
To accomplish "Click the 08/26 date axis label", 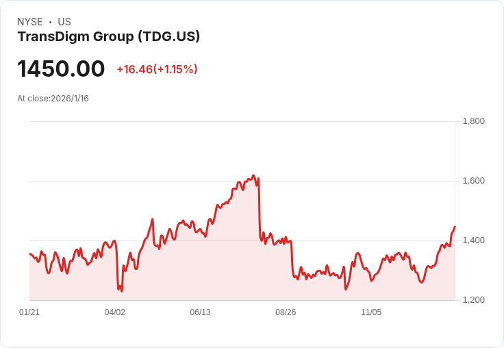I will (x=286, y=312).
